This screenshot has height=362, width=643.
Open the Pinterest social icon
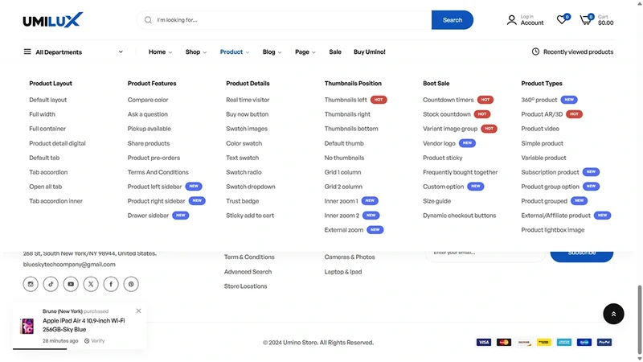click(x=131, y=284)
